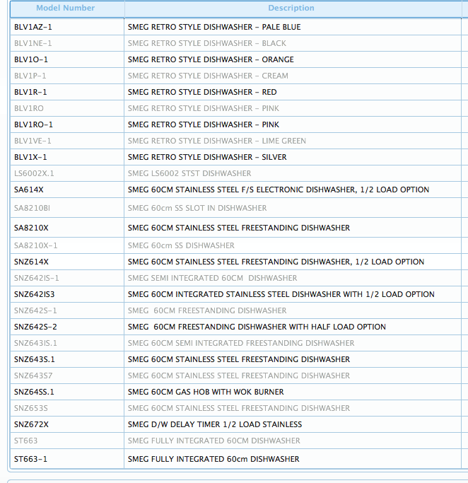Click the SILVER retro dishwasher description
468x483 pixels.
(207, 158)
